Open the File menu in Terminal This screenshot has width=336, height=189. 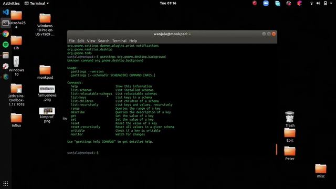pos(71,41)
